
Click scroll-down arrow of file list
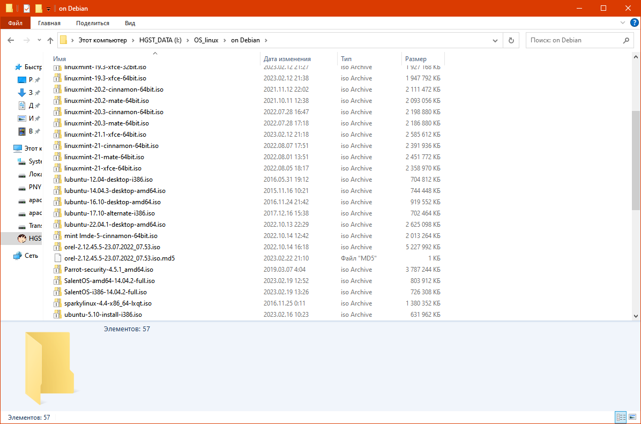tap(636, 316)
